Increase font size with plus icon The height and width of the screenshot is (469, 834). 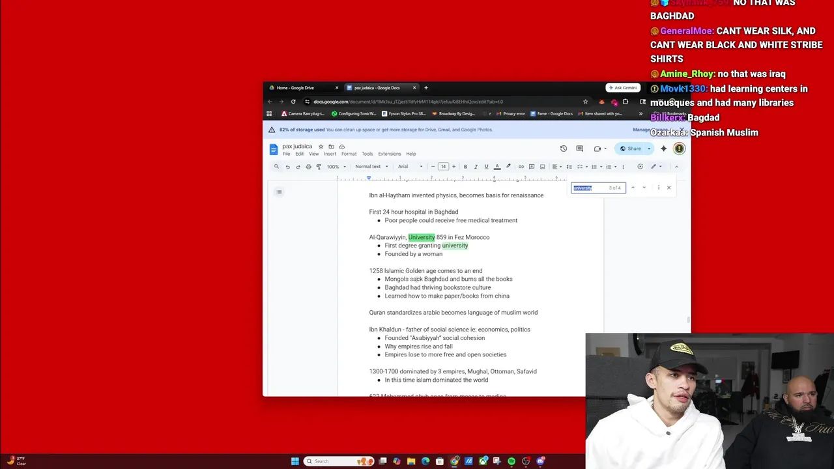[x=453, y=167]
